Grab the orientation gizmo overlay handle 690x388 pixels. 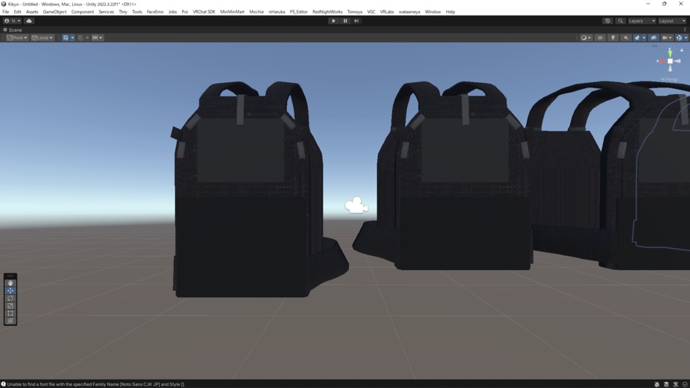654,46
